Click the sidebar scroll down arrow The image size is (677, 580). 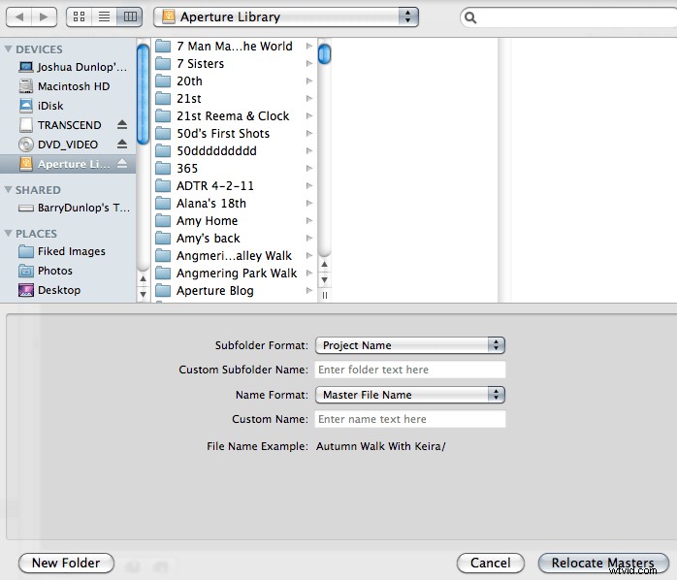143,295
